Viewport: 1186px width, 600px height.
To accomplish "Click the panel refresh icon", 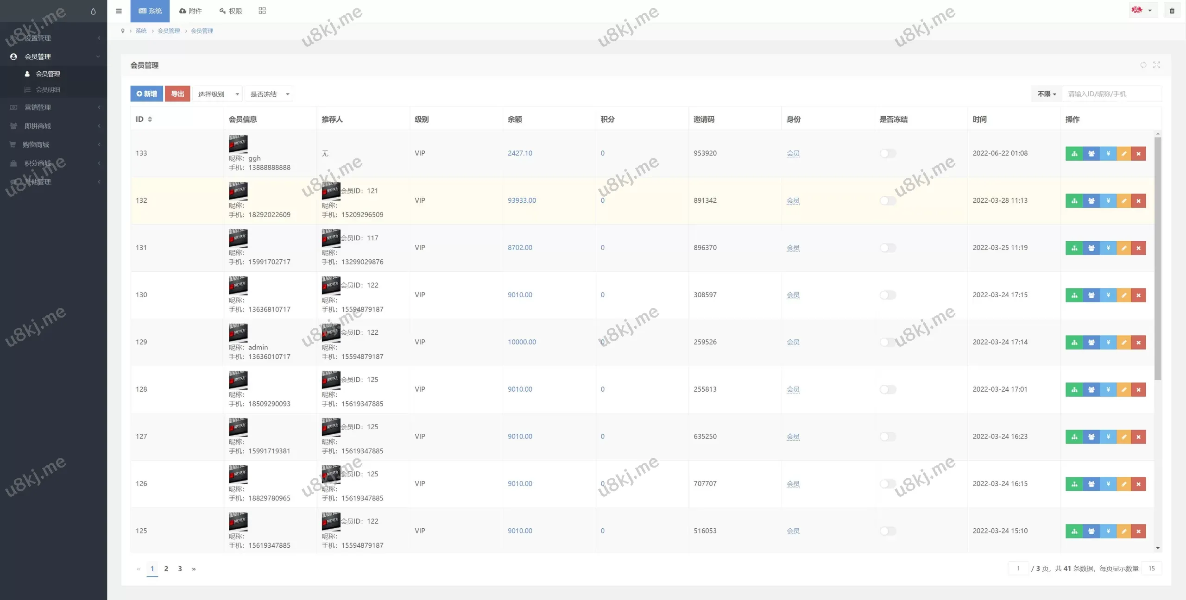I will [x=1143, y=65].
